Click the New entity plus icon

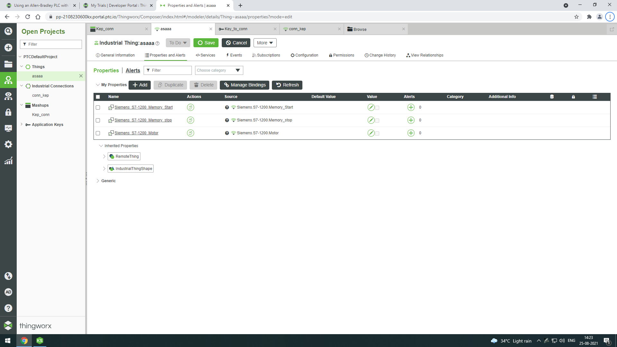coord(8,47)
